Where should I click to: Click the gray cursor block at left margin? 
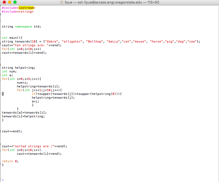pos(3,94)
